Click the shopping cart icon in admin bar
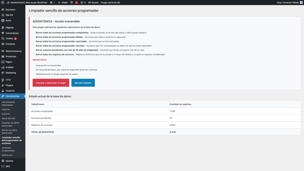 72,3
